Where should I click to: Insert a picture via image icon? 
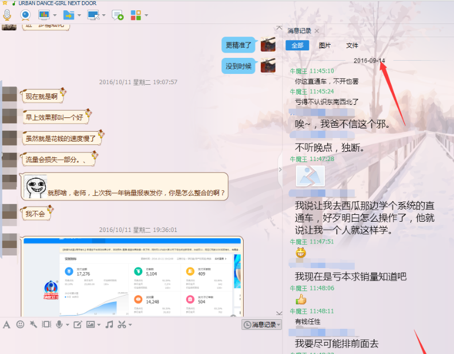tap(91, 324)
